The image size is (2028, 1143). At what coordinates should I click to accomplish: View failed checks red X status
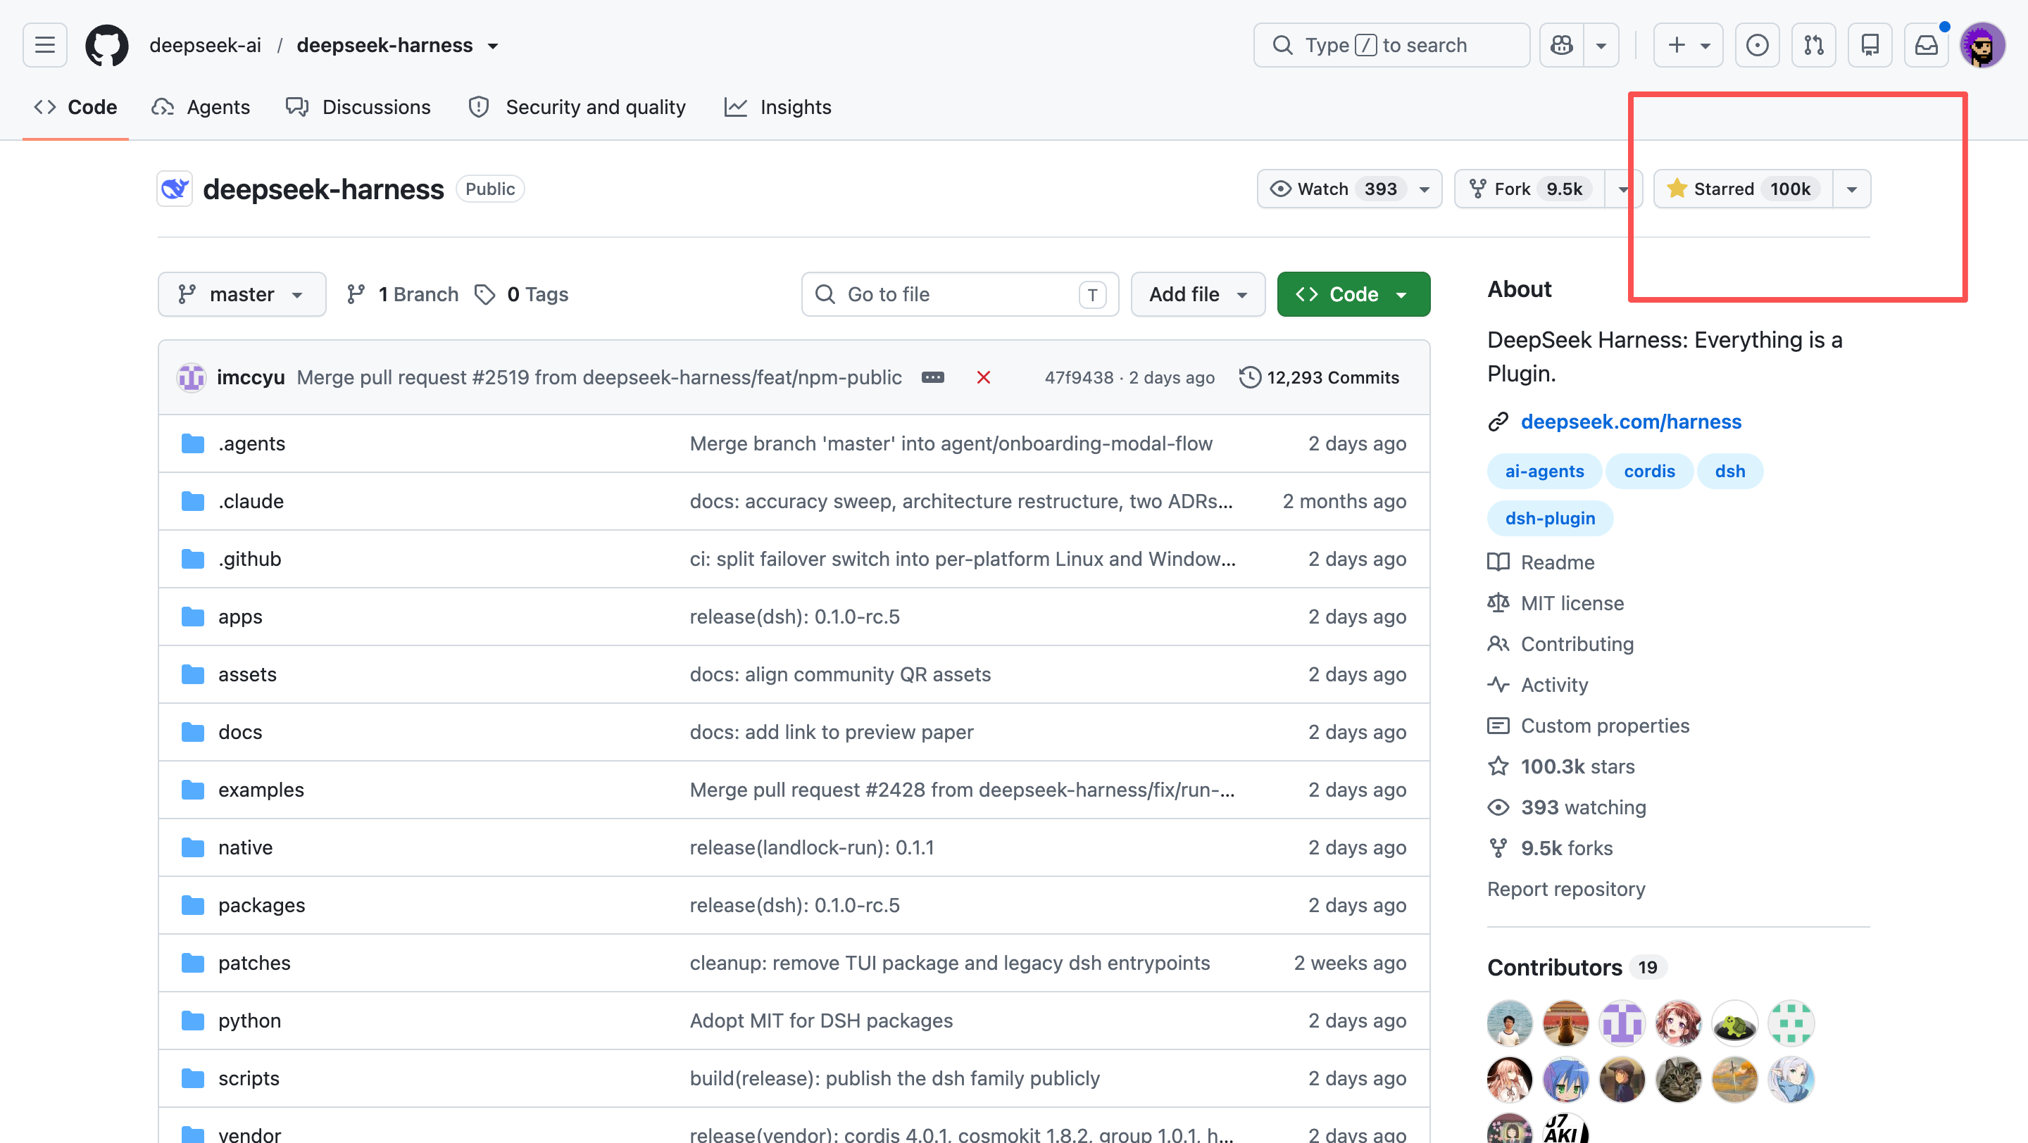983,377
